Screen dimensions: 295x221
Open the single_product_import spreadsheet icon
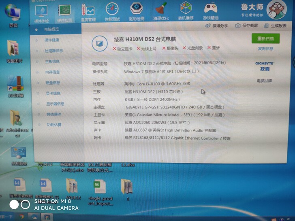point(100,192)
